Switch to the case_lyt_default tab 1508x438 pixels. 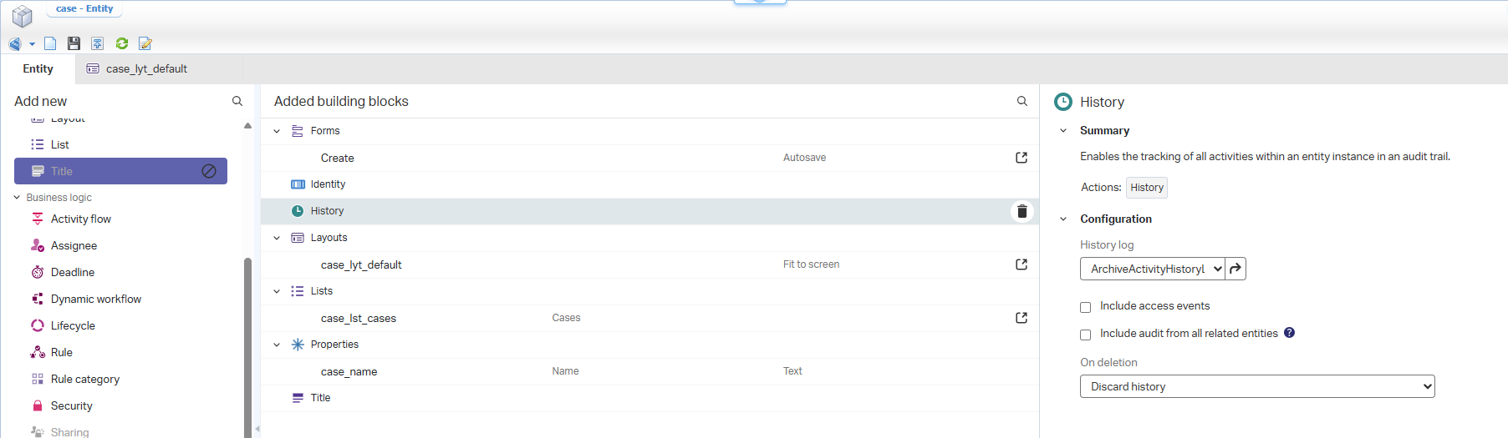click(x=146, y=68)
